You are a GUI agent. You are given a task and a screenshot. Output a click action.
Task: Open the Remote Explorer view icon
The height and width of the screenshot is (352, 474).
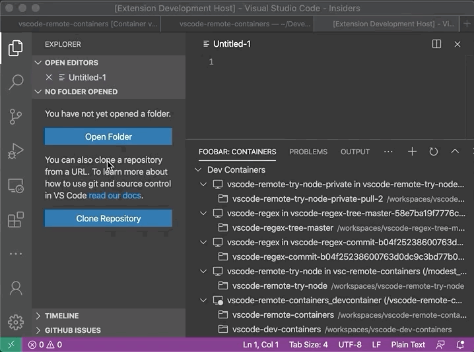15,186
